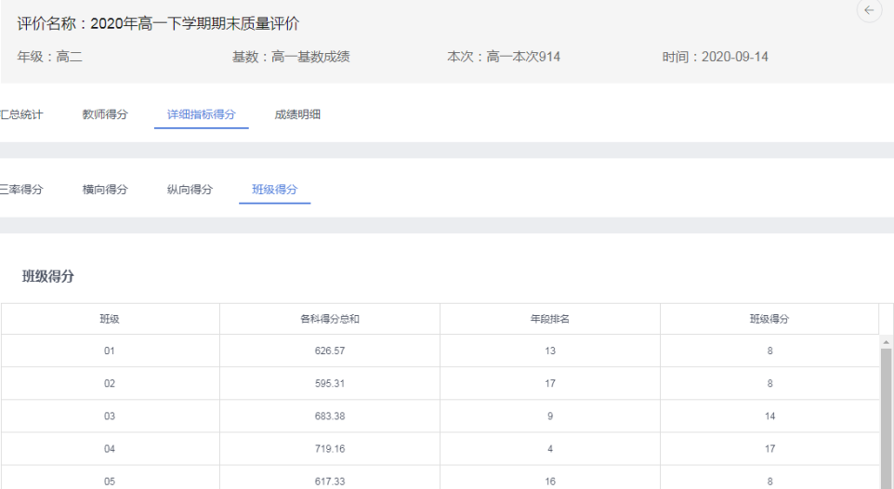Select the 班级得分 sub-tab
Screen dimensions: 894x489
(275, 190)
